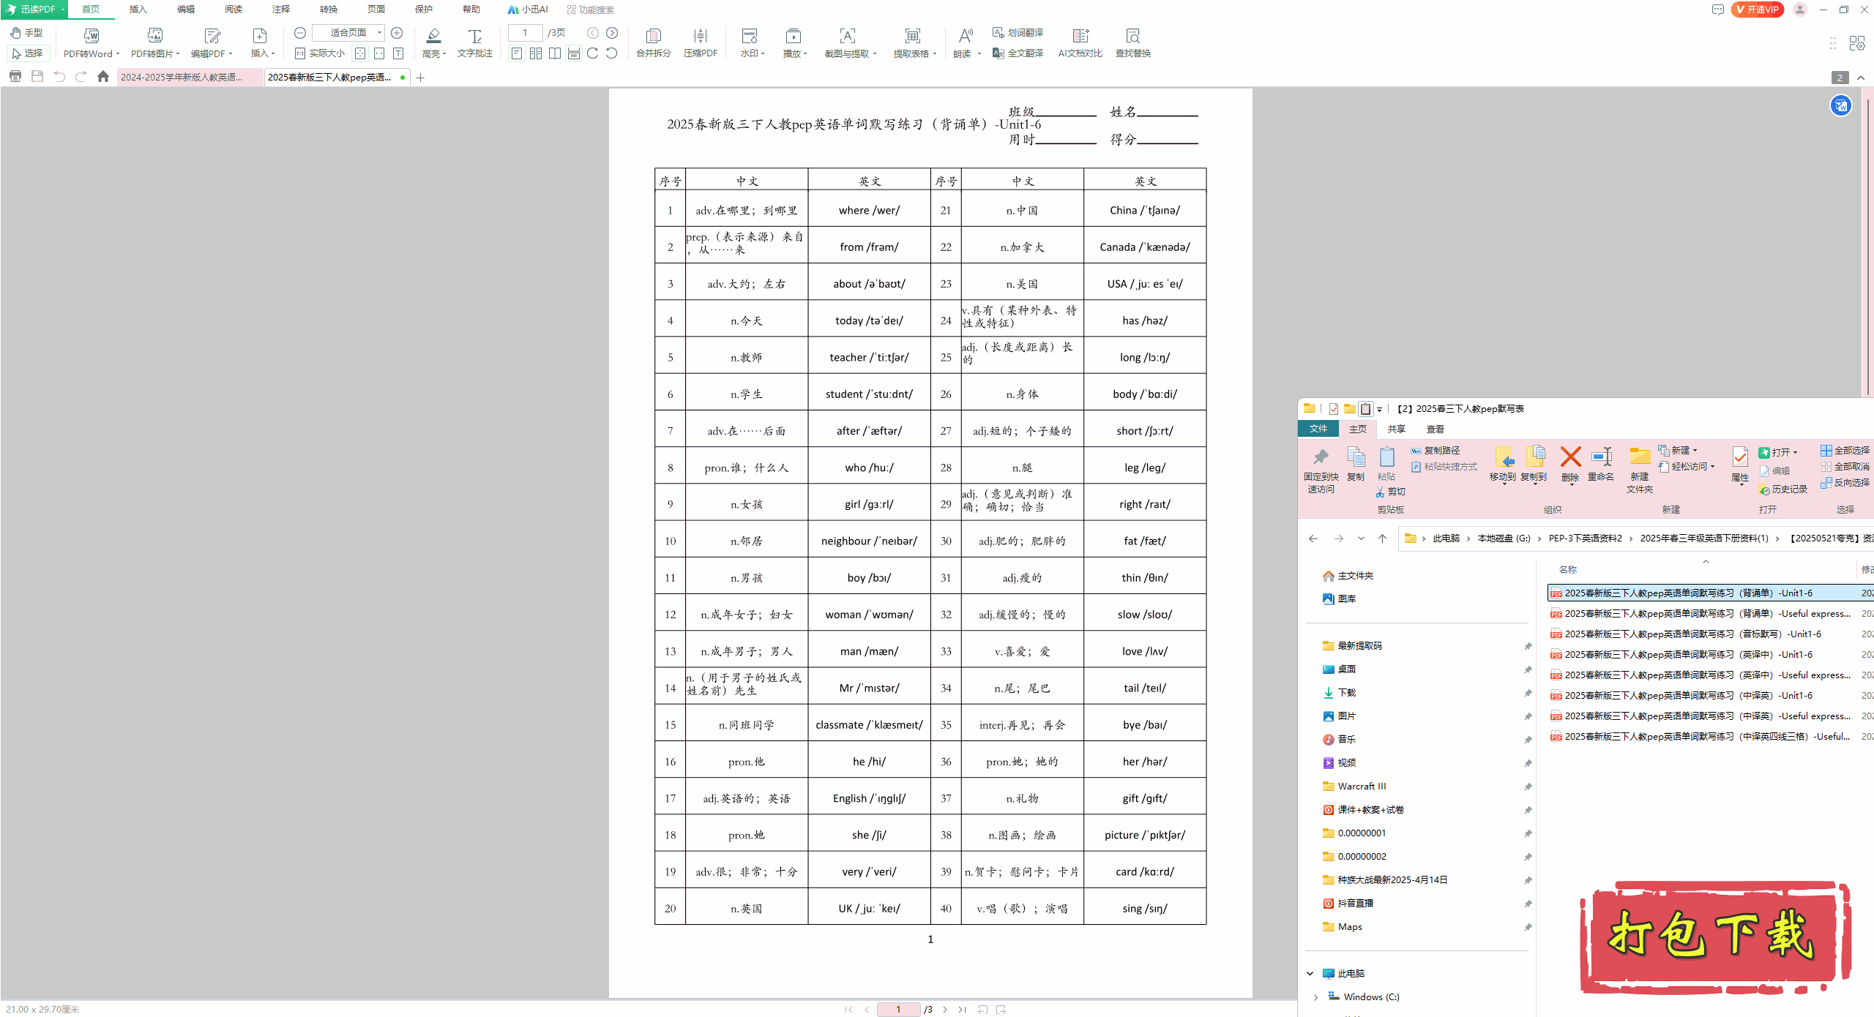The height and width of the screenshot is (1017, 1874).
Task: Switch to Explorer Share tab
Action: coord(1396,429)
